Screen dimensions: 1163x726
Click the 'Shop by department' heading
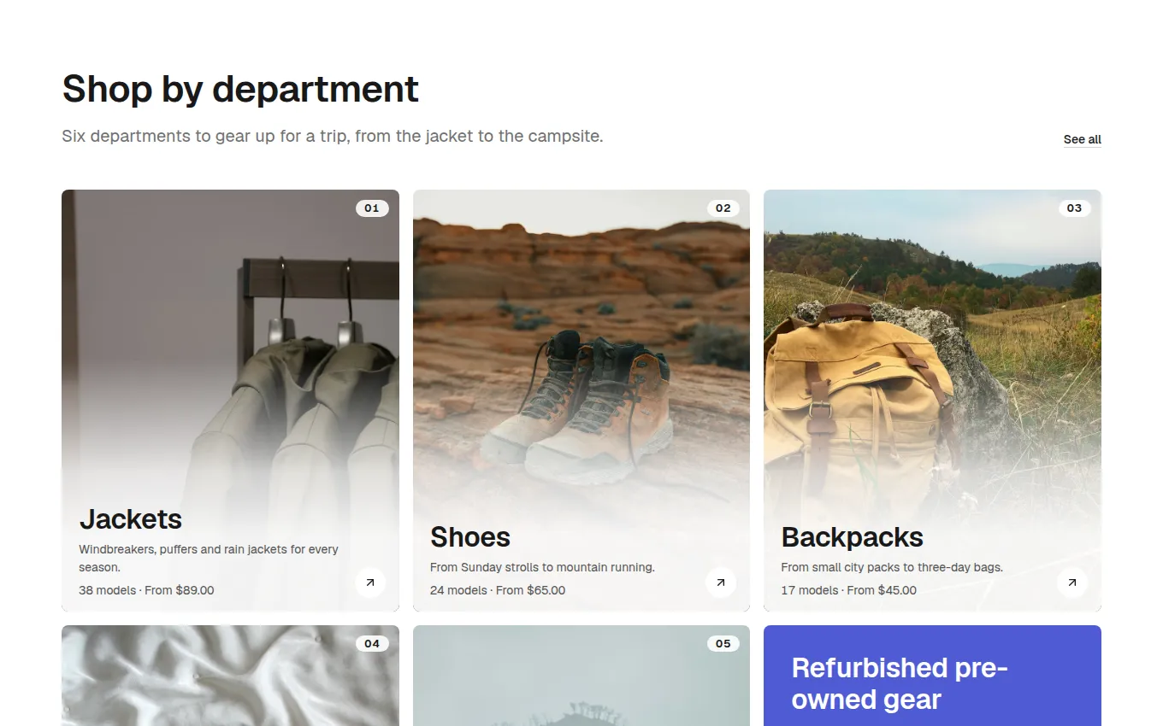(240, 89)
